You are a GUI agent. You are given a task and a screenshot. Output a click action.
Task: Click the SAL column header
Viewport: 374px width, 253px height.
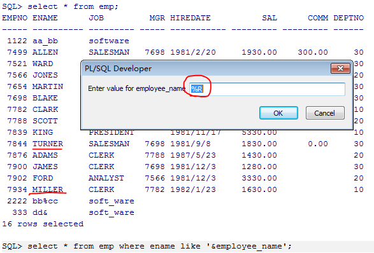click(x=270, y=18)
